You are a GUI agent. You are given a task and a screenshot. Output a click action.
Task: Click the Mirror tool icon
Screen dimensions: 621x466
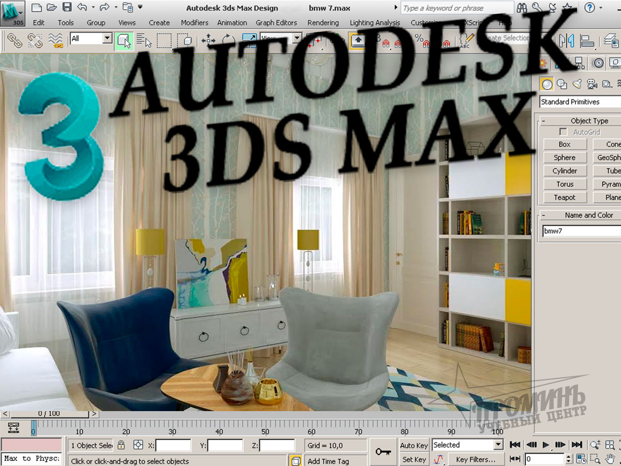[x=567, y=40]
